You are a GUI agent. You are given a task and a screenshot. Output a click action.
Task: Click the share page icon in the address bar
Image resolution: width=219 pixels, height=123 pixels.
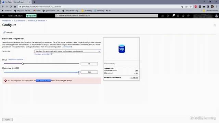186,6
